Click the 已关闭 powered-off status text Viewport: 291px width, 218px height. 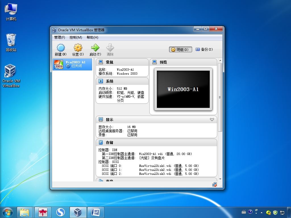[77, 66]
